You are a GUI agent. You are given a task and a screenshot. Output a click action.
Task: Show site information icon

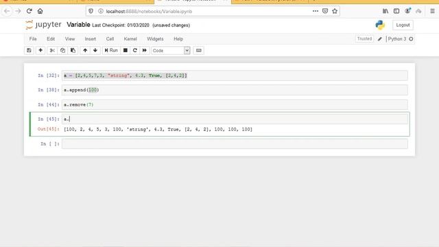coord(101,11)
